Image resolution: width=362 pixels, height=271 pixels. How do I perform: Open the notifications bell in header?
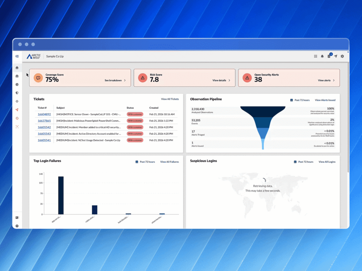[x=322, y=56]
